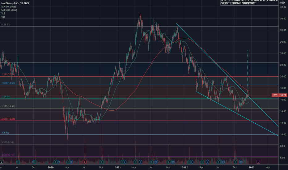The height and width of the screenshot is (170, 288).
Task: Select the 0(28.62) Fibonacci level label
Action: click(6, 24)
